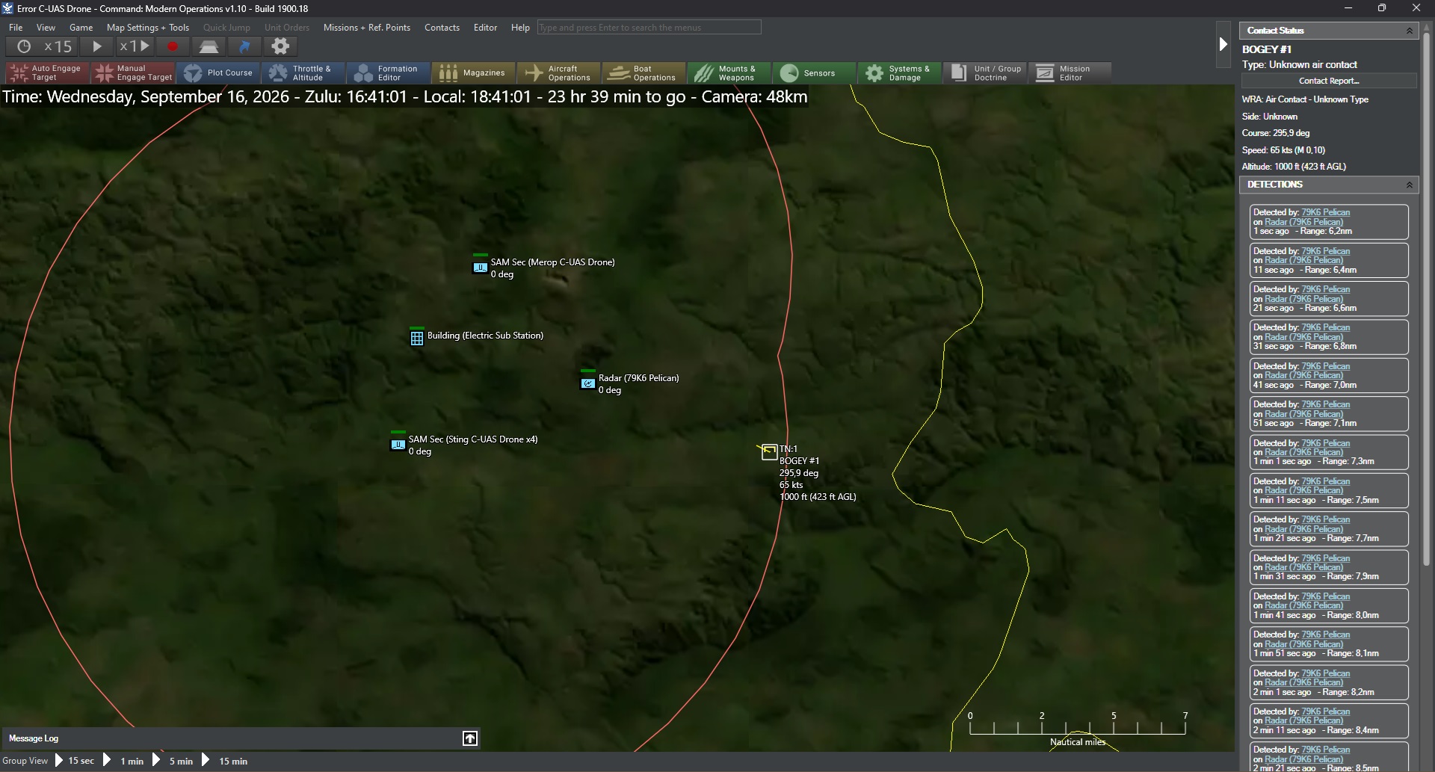Collapse the DETECTIONS section
1435x772 pixels.
coord(1410,185)
